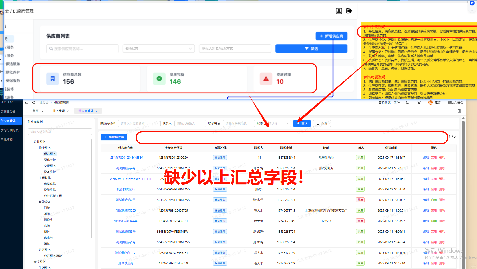Click 删除 for 测试供应商333
Screen dimensions: 477x269
pos(442,210)
